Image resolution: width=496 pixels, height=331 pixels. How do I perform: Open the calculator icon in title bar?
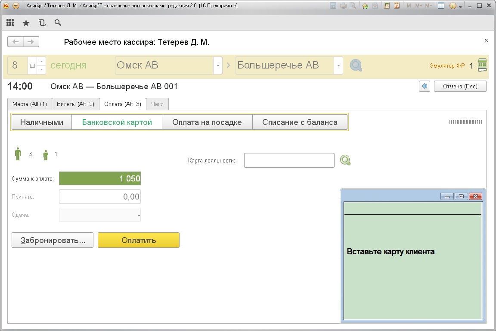pyautogui.click(x=387, y=6)
